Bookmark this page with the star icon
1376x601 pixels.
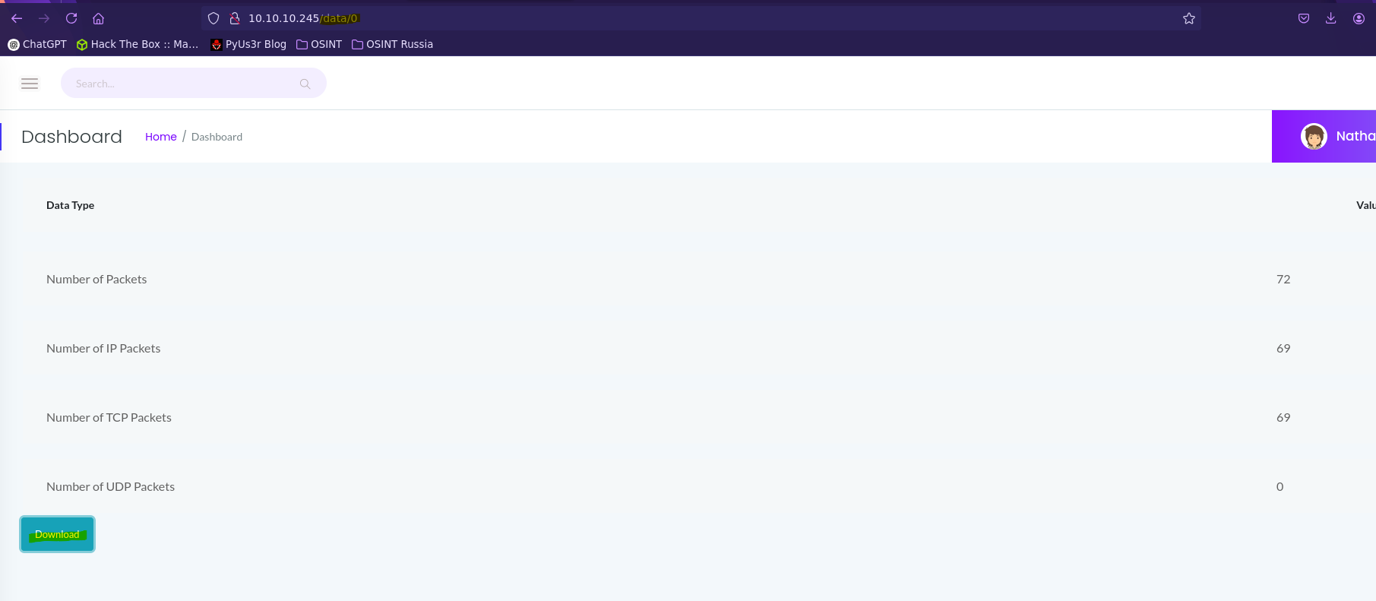pos(1189,18)
